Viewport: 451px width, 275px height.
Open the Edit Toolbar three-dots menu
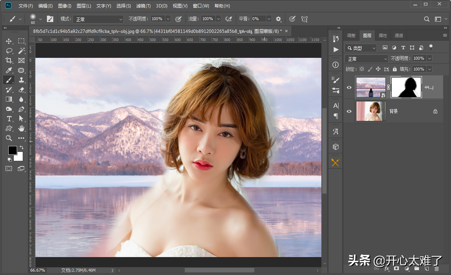click(21, 138)
